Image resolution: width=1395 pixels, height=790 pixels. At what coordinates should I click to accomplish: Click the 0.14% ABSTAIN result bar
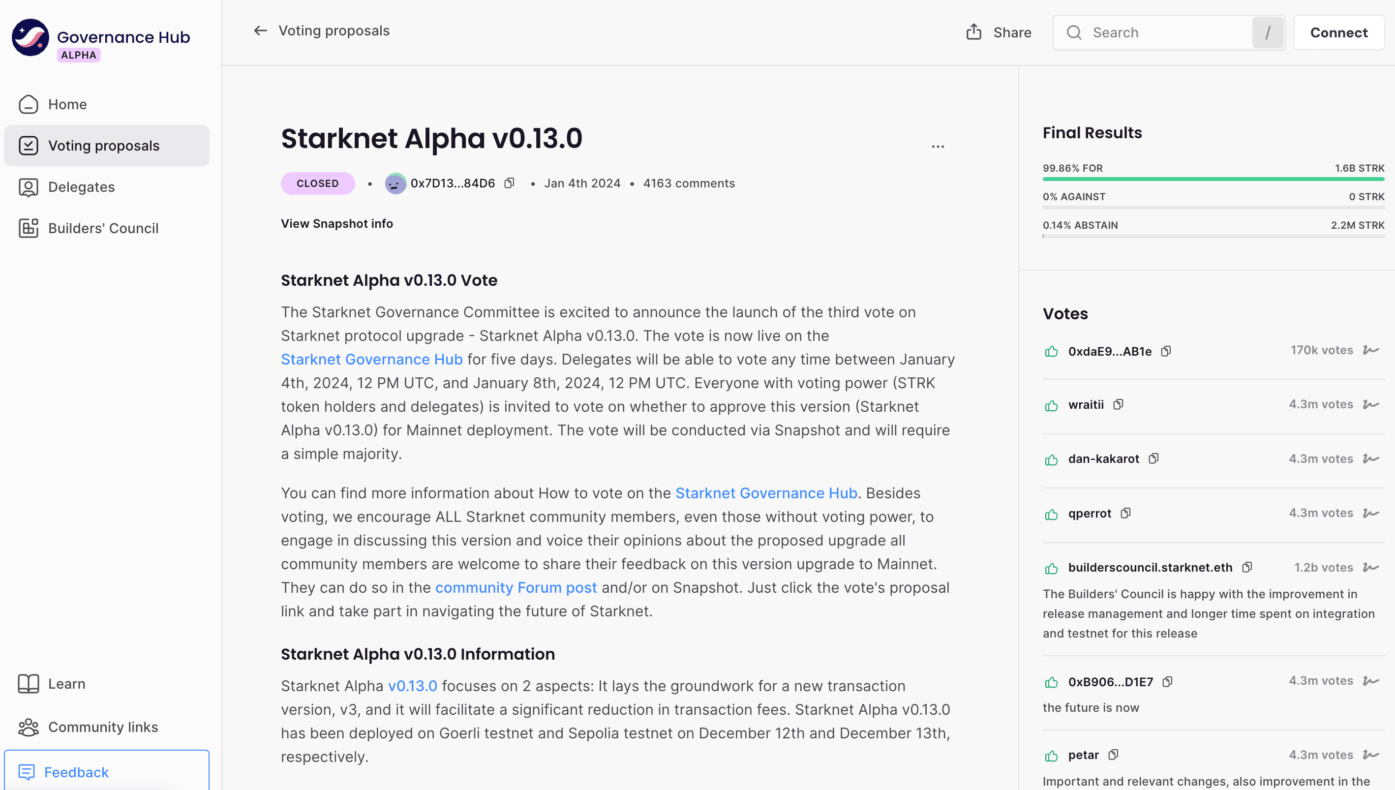1213,236
